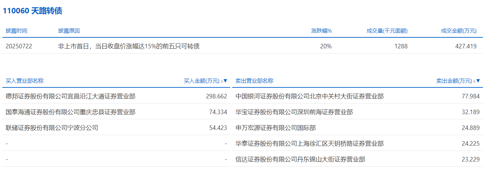Viewport: 486px width, 169px height.
Task: Open 中国银河证券 北京中关村大街 entry
Action: click(x=309, y=96)
